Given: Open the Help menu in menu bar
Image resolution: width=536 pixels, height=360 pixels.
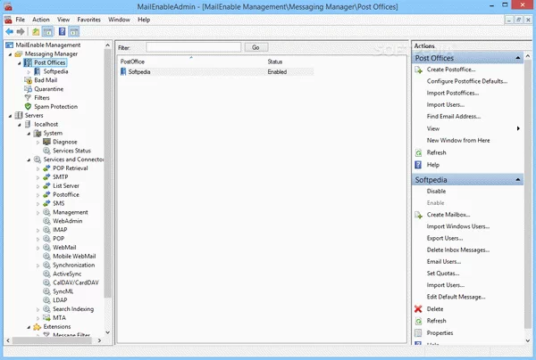Looking at the screenshot, I should pyautogui.click(x=144, y=20).
